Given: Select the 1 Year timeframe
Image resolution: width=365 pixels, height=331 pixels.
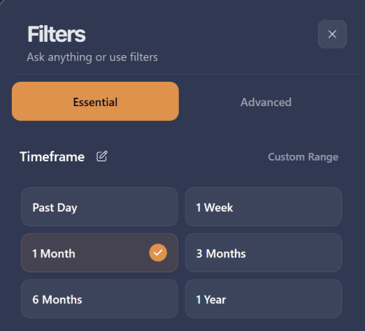Looking at the screenshot, I should click(264, 299).
